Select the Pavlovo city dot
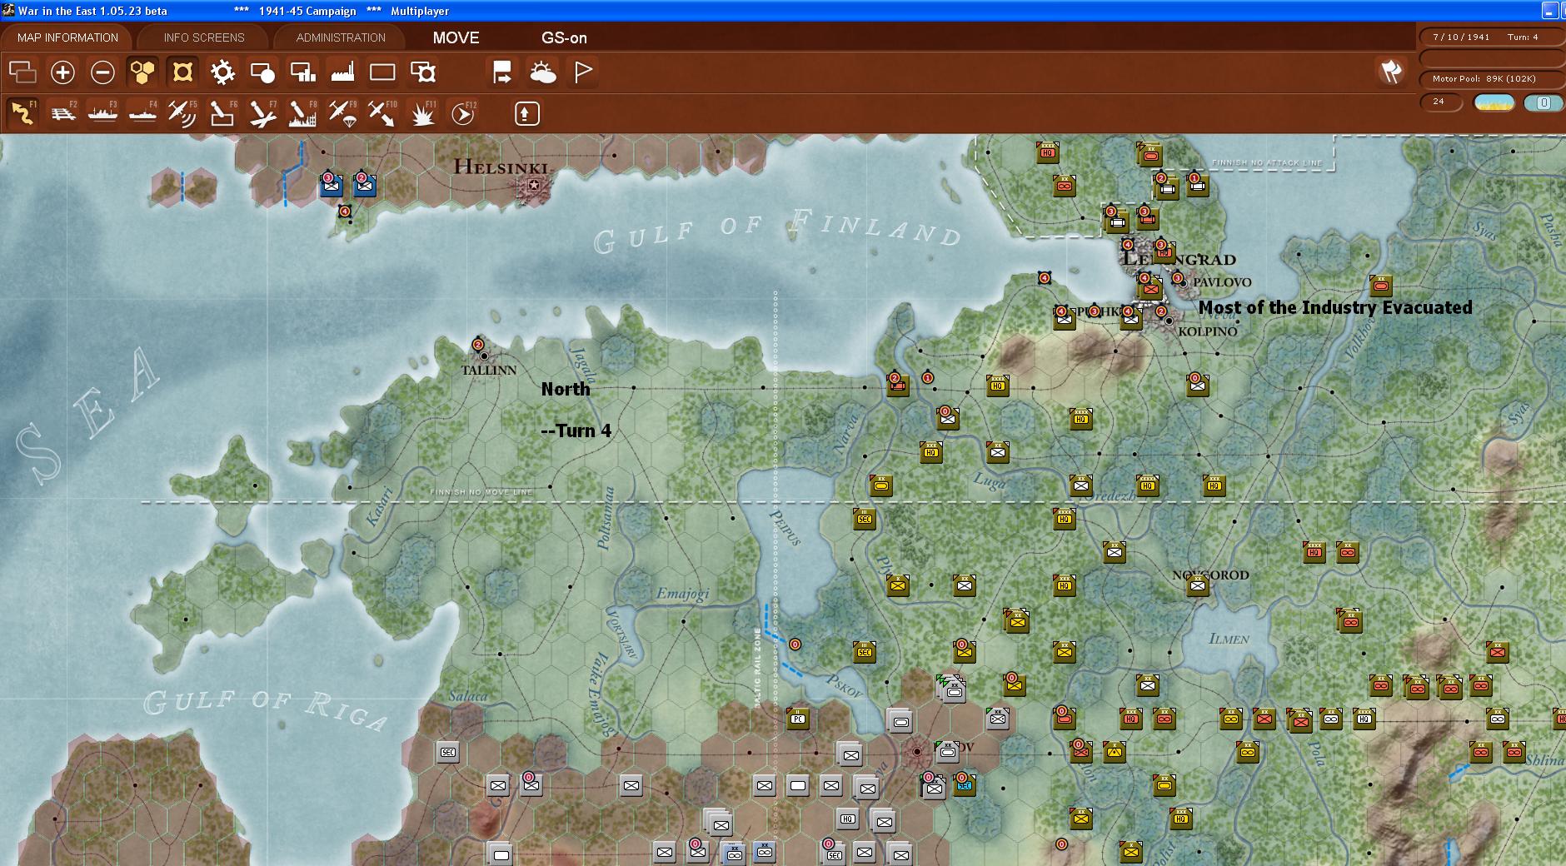The width and height of the screenshot is (1566, 866). [1183, 283]
